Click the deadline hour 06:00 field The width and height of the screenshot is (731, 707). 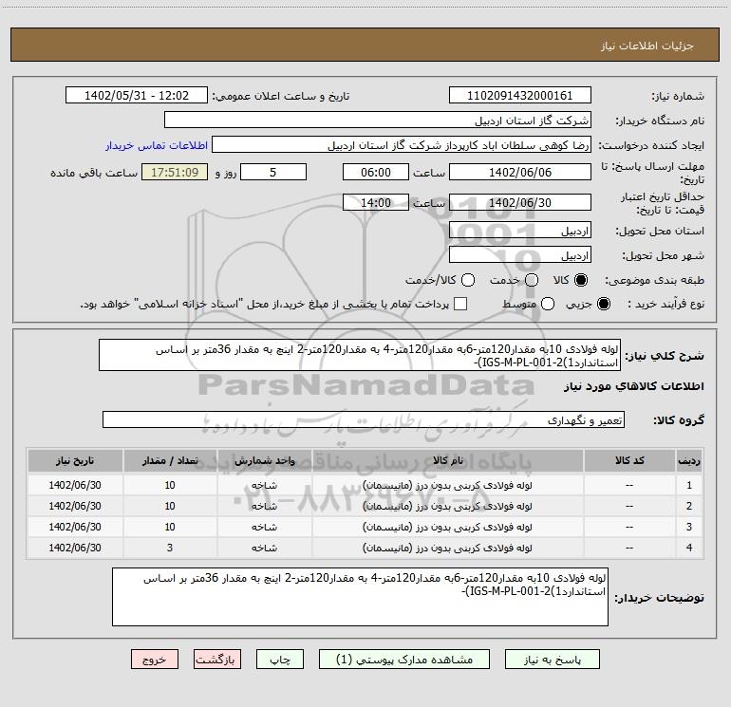click(376, 172)
